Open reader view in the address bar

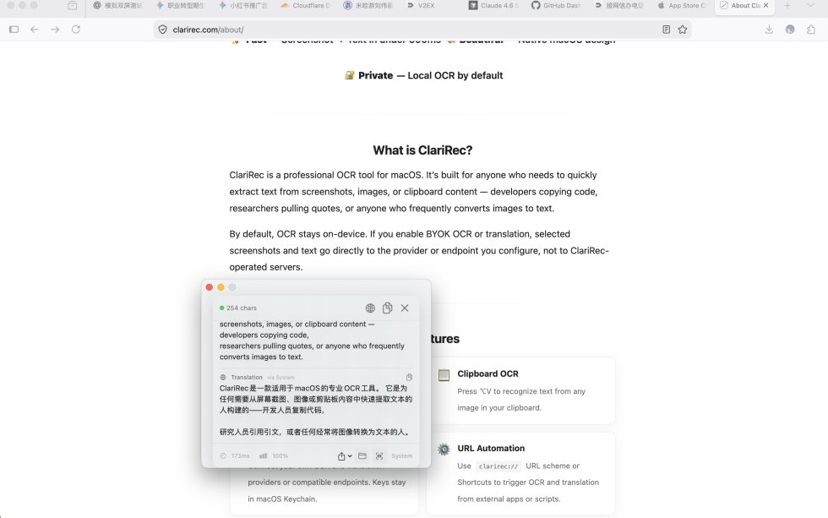[667, 30]
